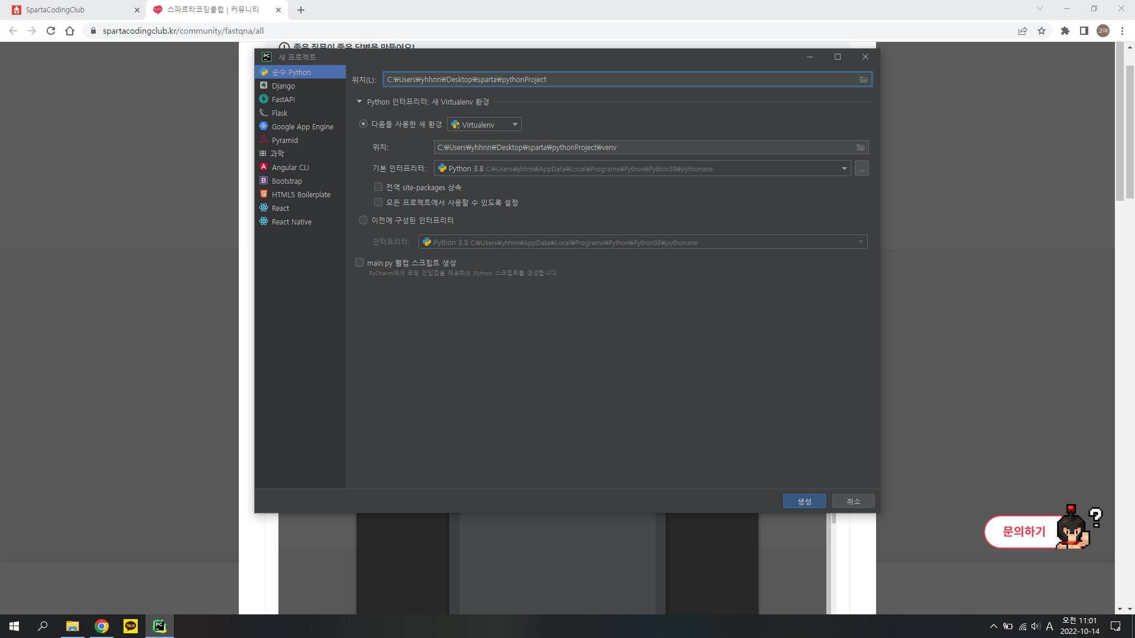Viewport: 1135px width, 638px height.
Task: Open Chrome extensions puzzle icon
Action: (1065, 31)
